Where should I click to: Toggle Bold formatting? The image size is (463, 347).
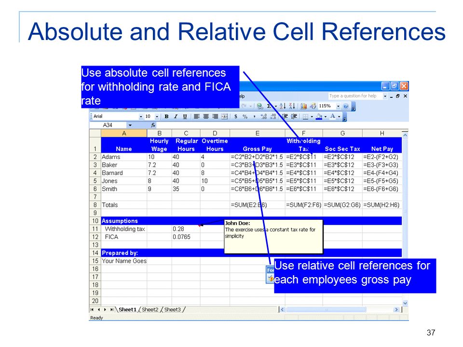pos(166,117)
